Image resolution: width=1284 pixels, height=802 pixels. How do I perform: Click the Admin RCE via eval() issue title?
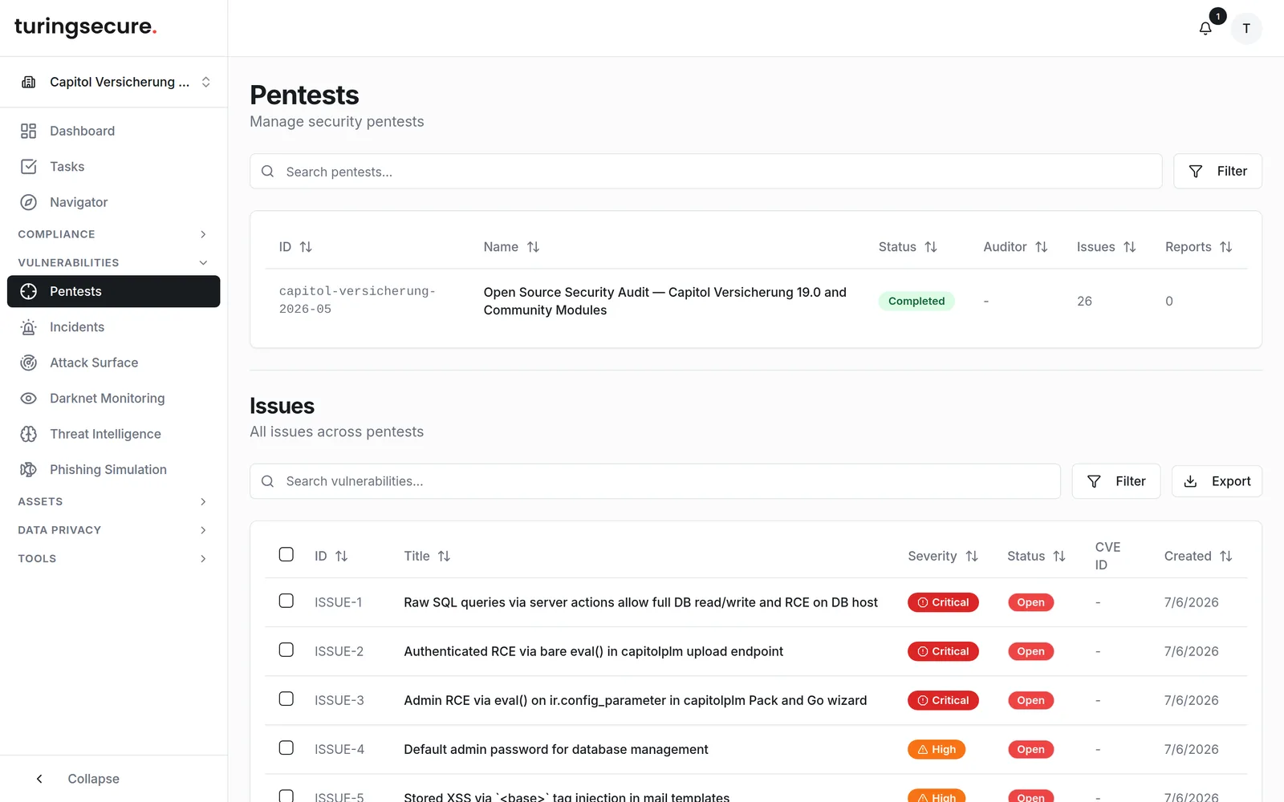pos(635,700)
